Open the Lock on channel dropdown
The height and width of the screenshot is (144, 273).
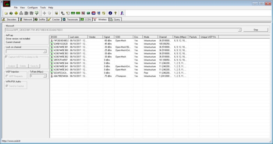click(45, 52)
